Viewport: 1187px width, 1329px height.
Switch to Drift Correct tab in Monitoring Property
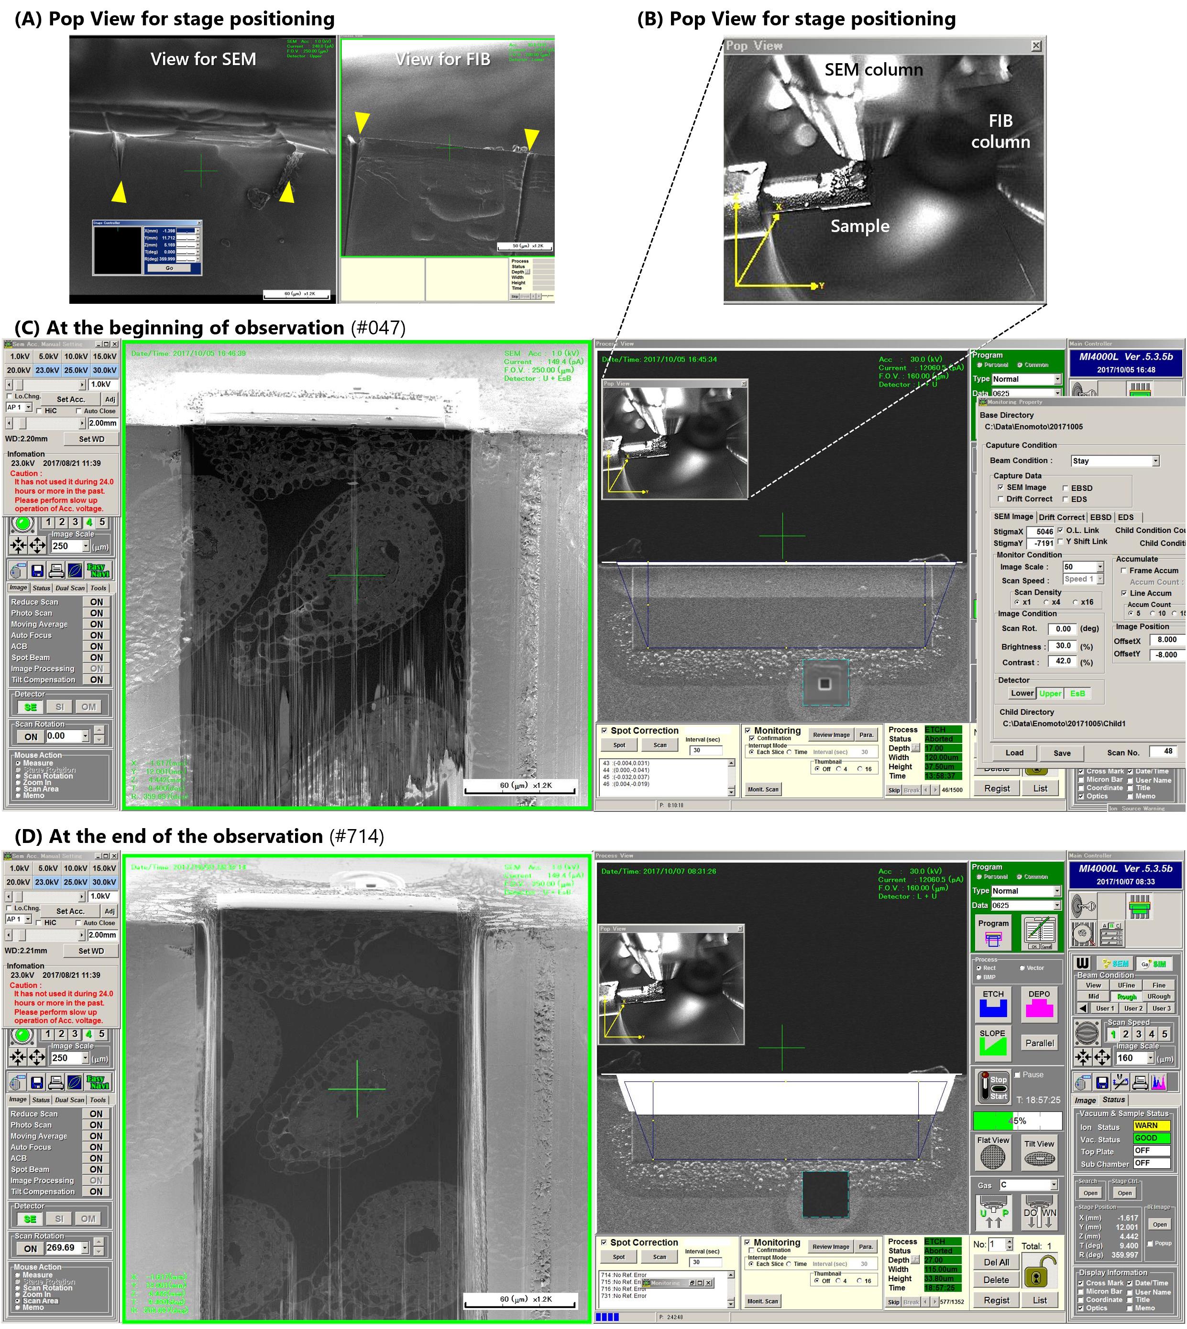tap(1063, 517)
